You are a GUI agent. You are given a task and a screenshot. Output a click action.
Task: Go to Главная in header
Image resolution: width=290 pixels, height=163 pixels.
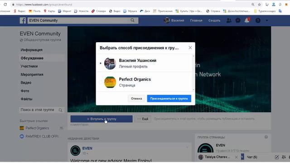coord(196,20)
